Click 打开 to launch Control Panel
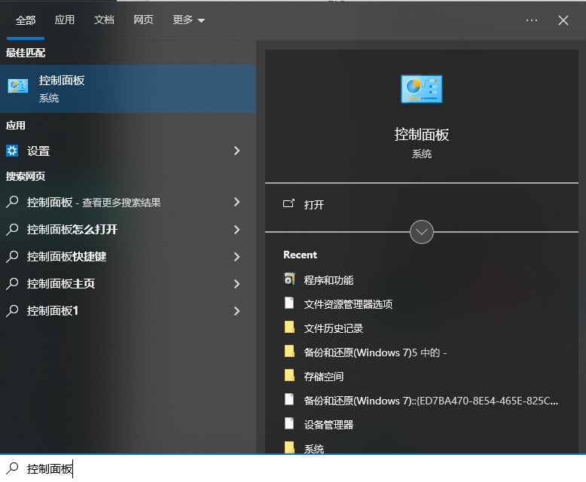This screenshot has width=586, height=482. 314,205
